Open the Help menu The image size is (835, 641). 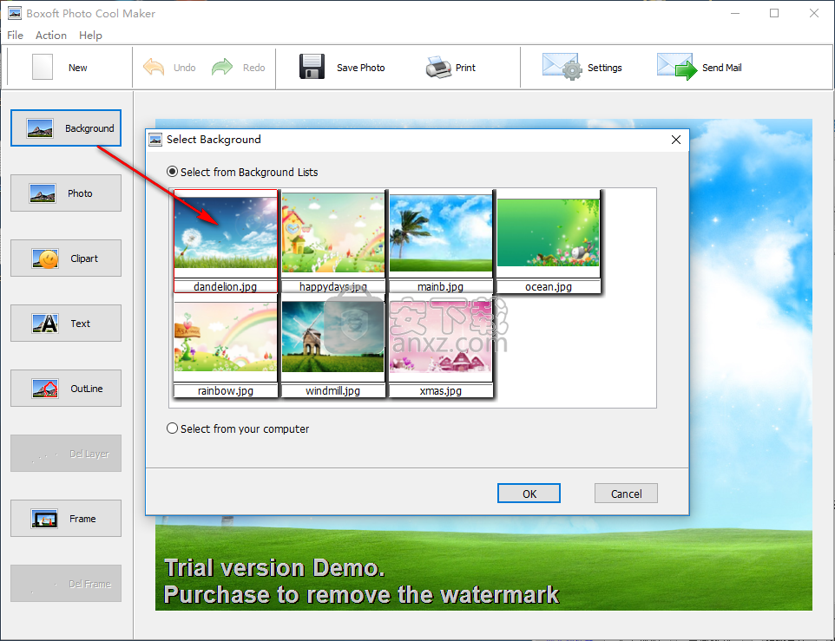[90, 35]
